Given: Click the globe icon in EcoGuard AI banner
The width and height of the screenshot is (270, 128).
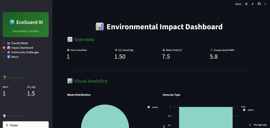Looking at the screenshot, I should (x=12, y=22).
